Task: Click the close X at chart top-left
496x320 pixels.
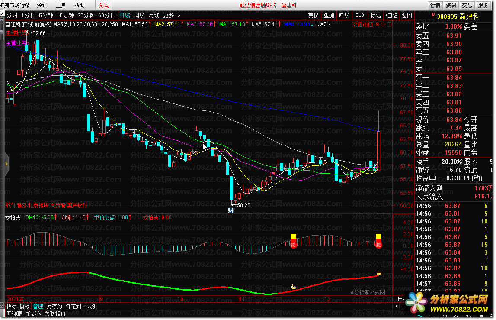Action: [2, 14]
